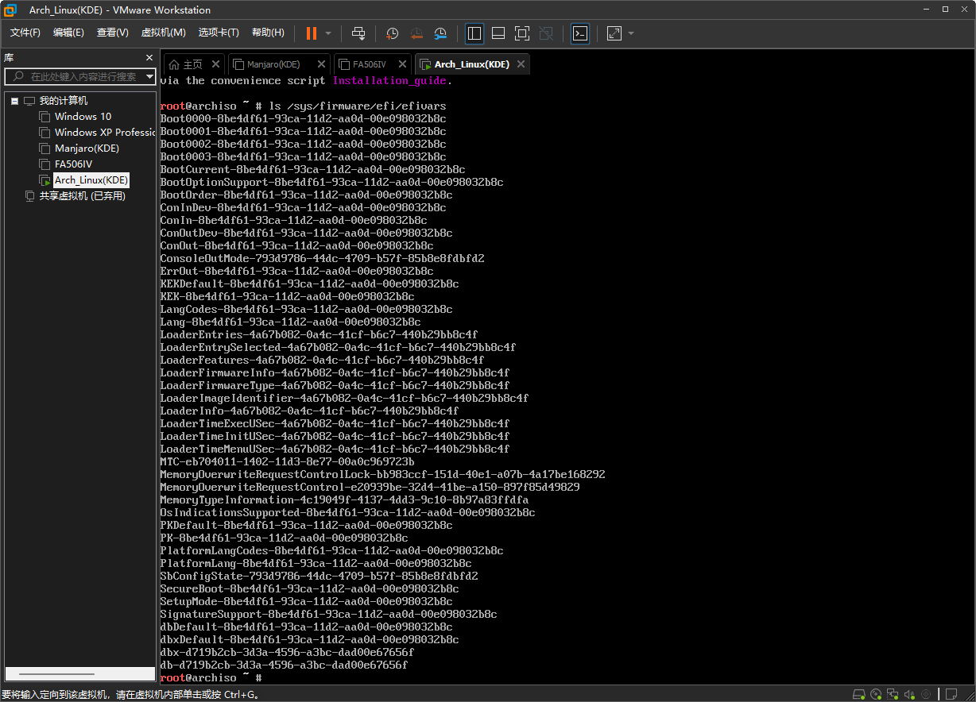Close the 主页 tab
The width and height of the screenshot is (976, 702).
216,64
